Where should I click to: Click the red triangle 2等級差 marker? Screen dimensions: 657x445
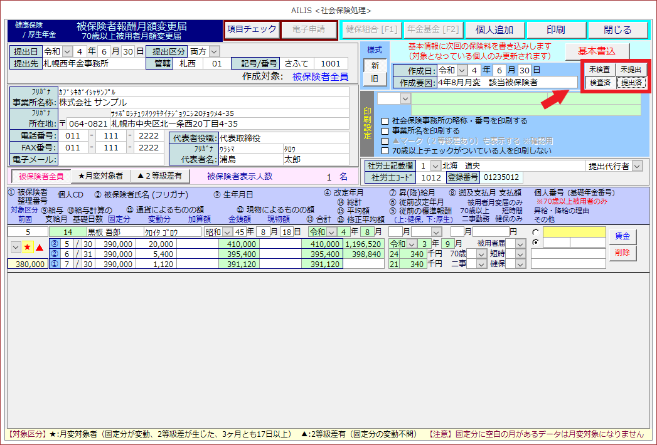(40, 248)
